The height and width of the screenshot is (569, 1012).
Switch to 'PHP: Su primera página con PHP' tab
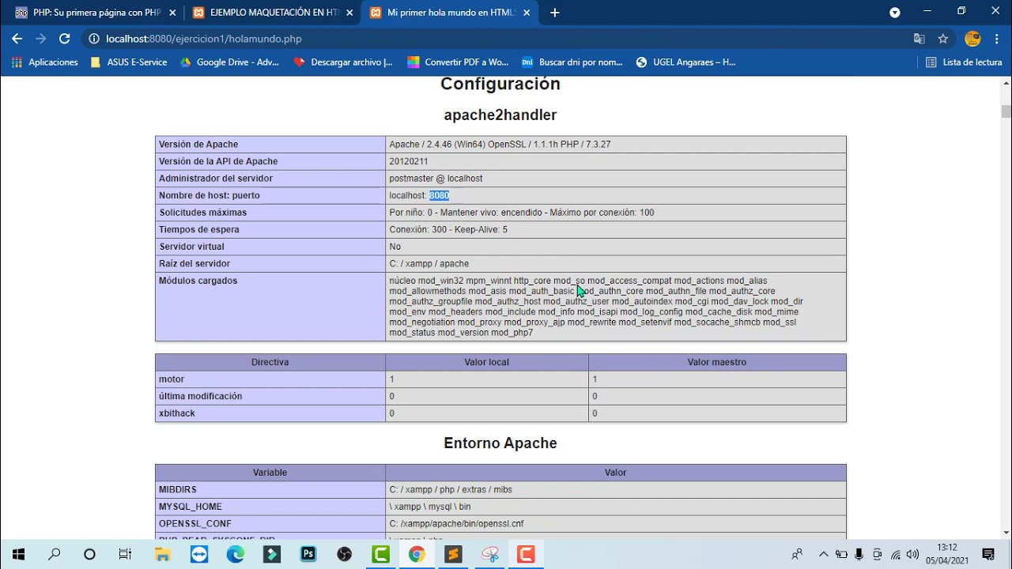click(x=96, y=13)
